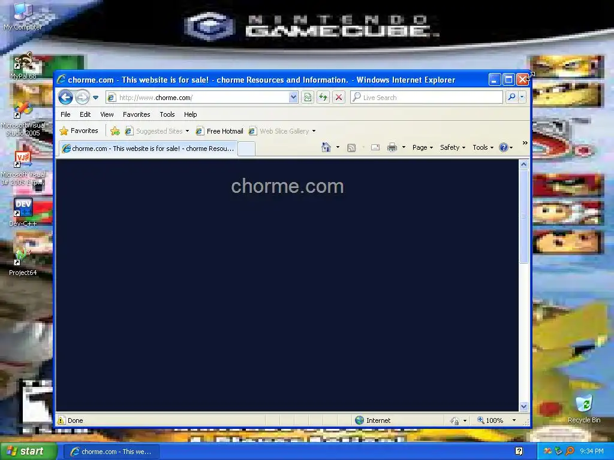Click the Read Mail envelope icon
Viewport: 614px width, 460px height.
point(375,147)
